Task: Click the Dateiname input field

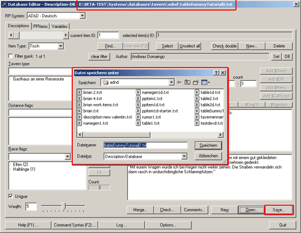Action: tap(145, 145)
